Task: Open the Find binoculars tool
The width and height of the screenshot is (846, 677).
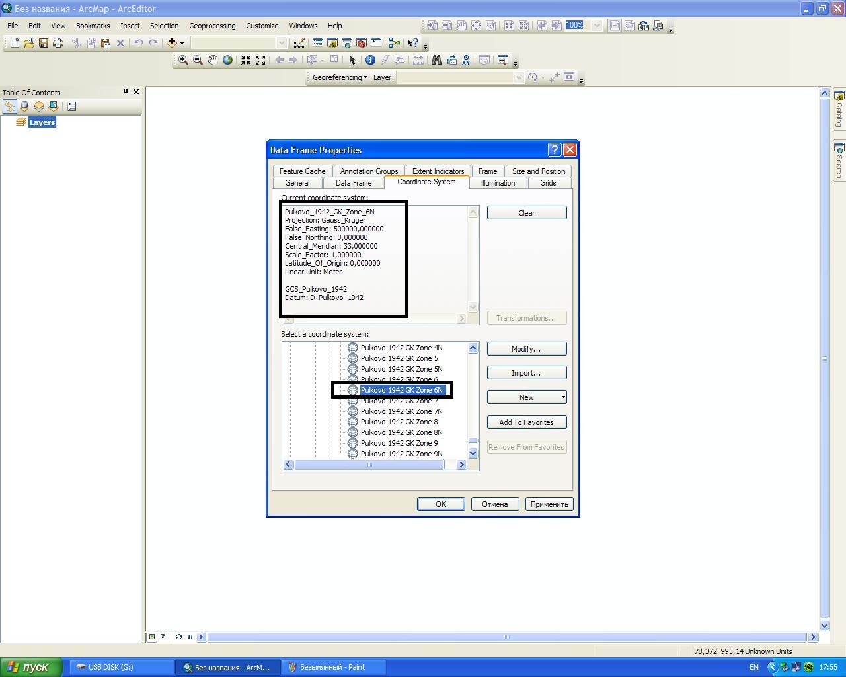Action: [x=436, y=60]
